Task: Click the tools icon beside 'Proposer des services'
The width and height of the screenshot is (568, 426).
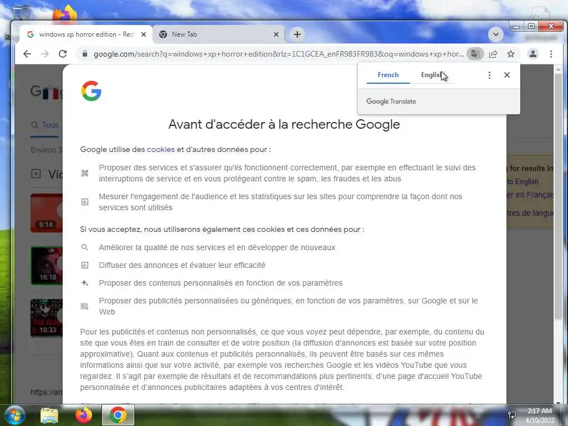Action: tap(84, 173)
